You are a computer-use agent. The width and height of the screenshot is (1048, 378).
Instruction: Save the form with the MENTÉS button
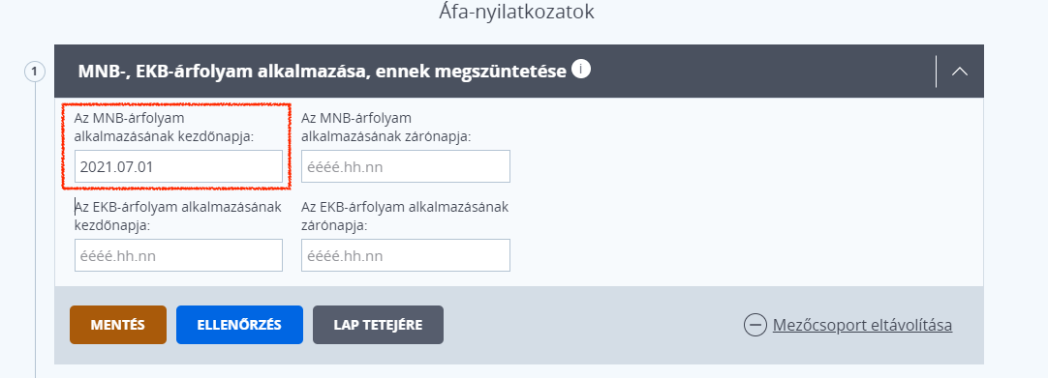(117, 325)
